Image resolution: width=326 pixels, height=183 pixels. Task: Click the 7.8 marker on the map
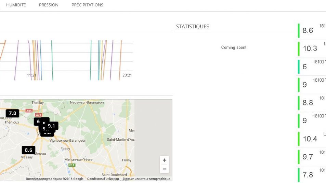12,113
